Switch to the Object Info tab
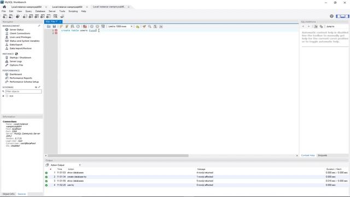This screenshot has width=350, height=197. coord(9,194)
